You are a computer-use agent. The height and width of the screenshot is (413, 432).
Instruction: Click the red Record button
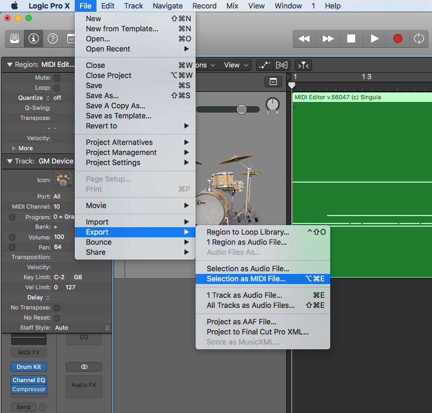point(398,39)
